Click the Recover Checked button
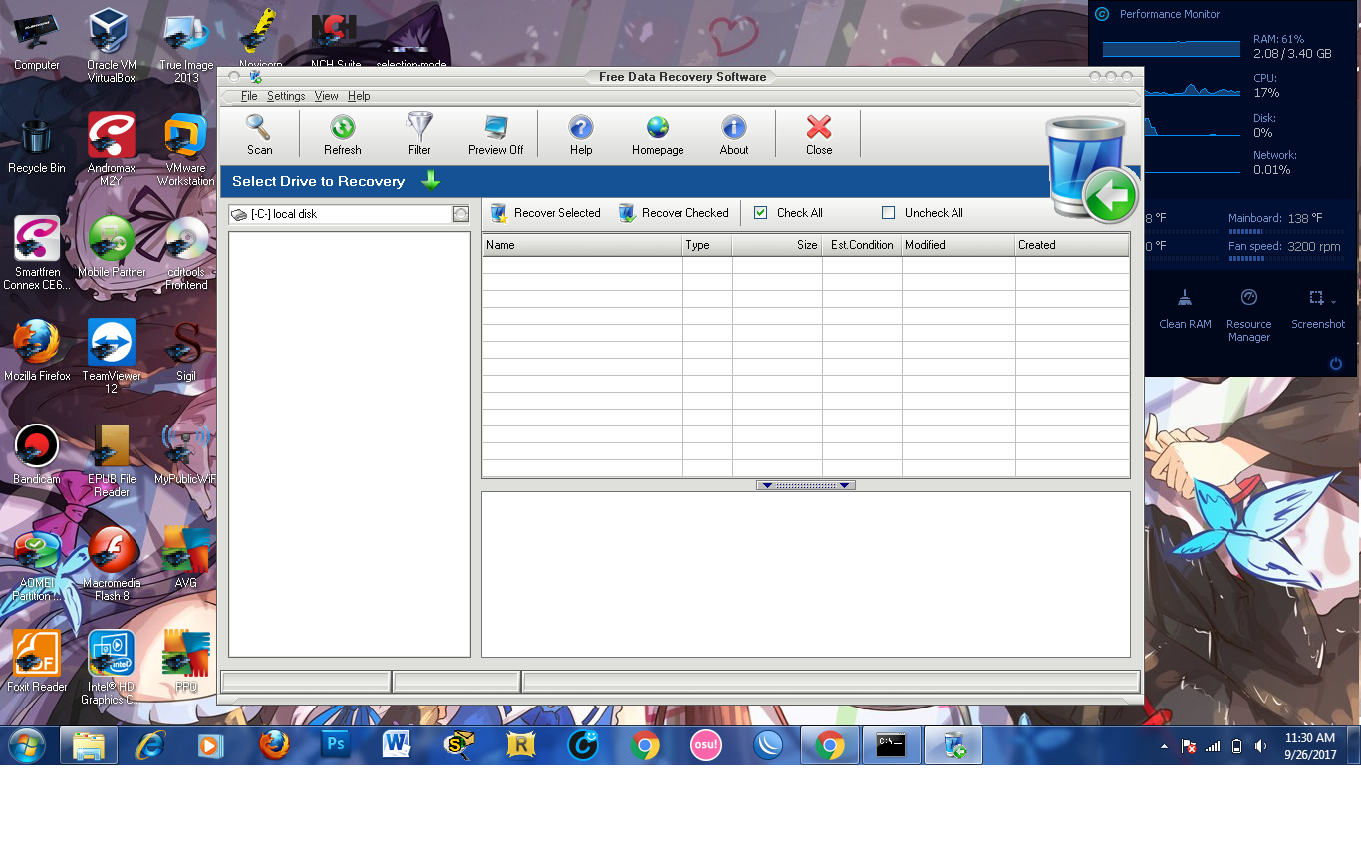 [x=674, y=213]
